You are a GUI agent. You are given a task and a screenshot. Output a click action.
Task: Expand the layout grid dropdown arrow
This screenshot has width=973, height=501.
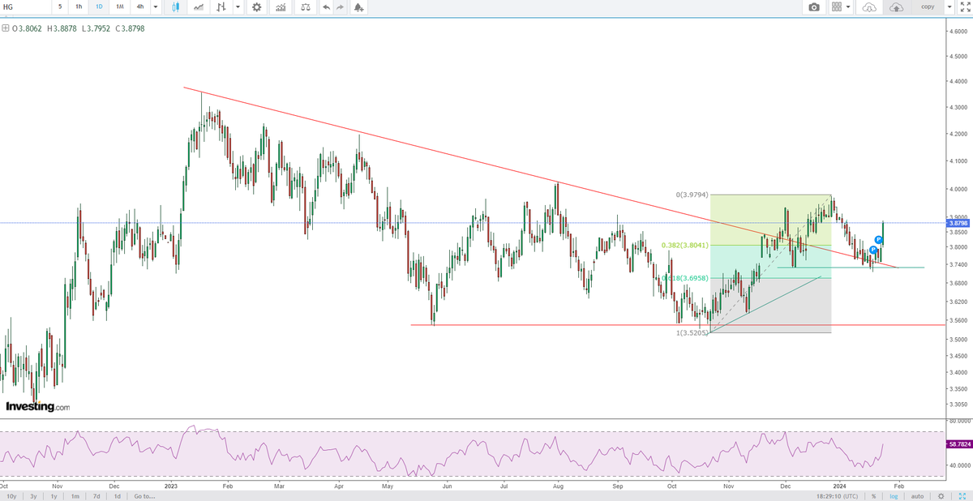(848, 6)
